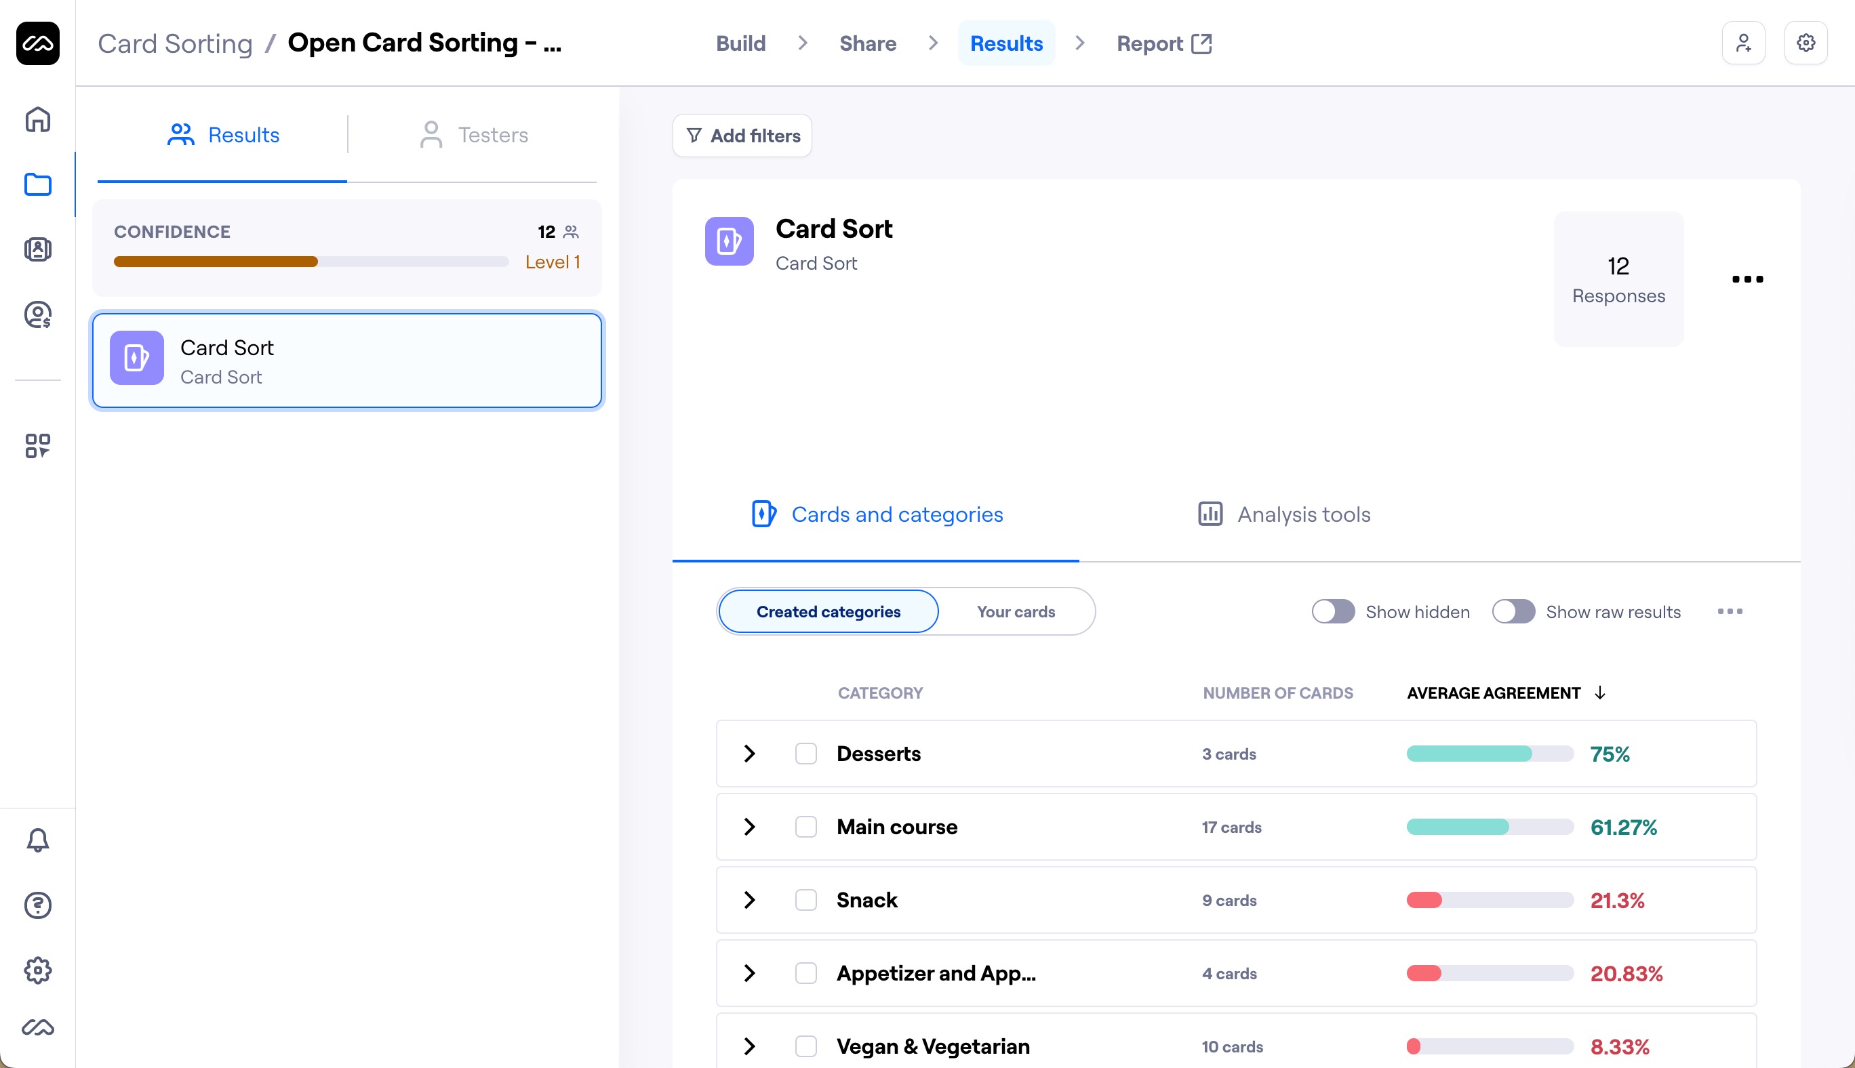Open the Testers tab
The width and height of the screenshot is (1855, 1068).
click(x=474, y=135)
